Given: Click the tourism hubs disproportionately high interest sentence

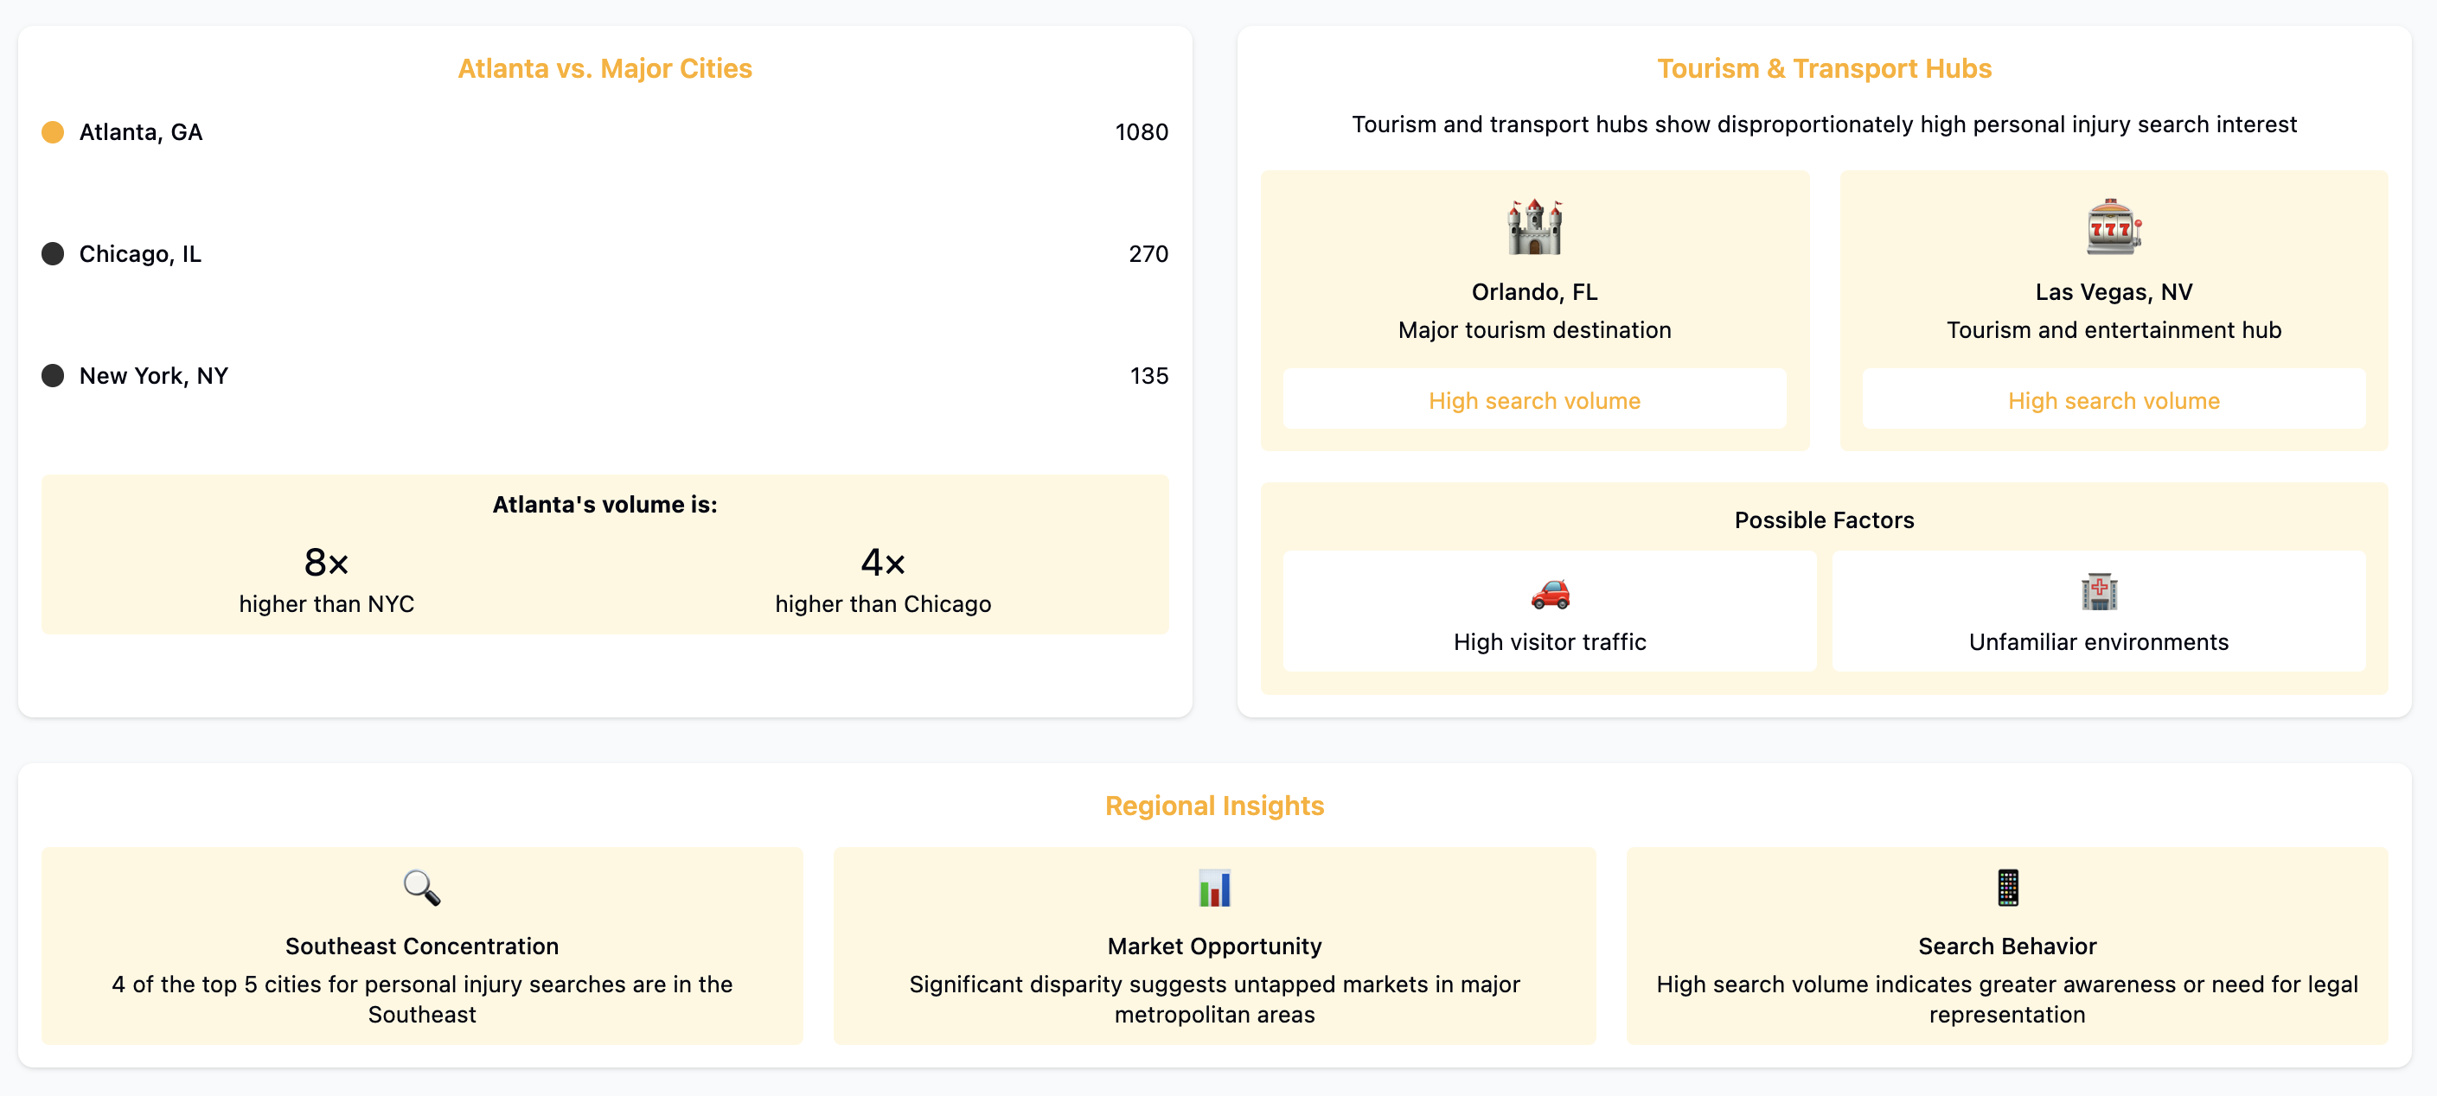Looking at the screenshot, I should [x=1824, y=124].
